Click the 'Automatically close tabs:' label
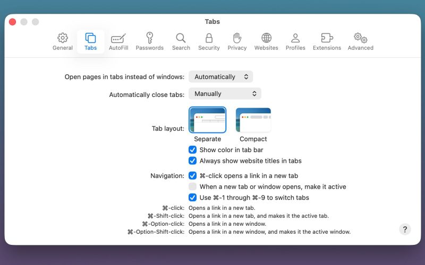Screen dimensions: 425x265 (147, 95)
